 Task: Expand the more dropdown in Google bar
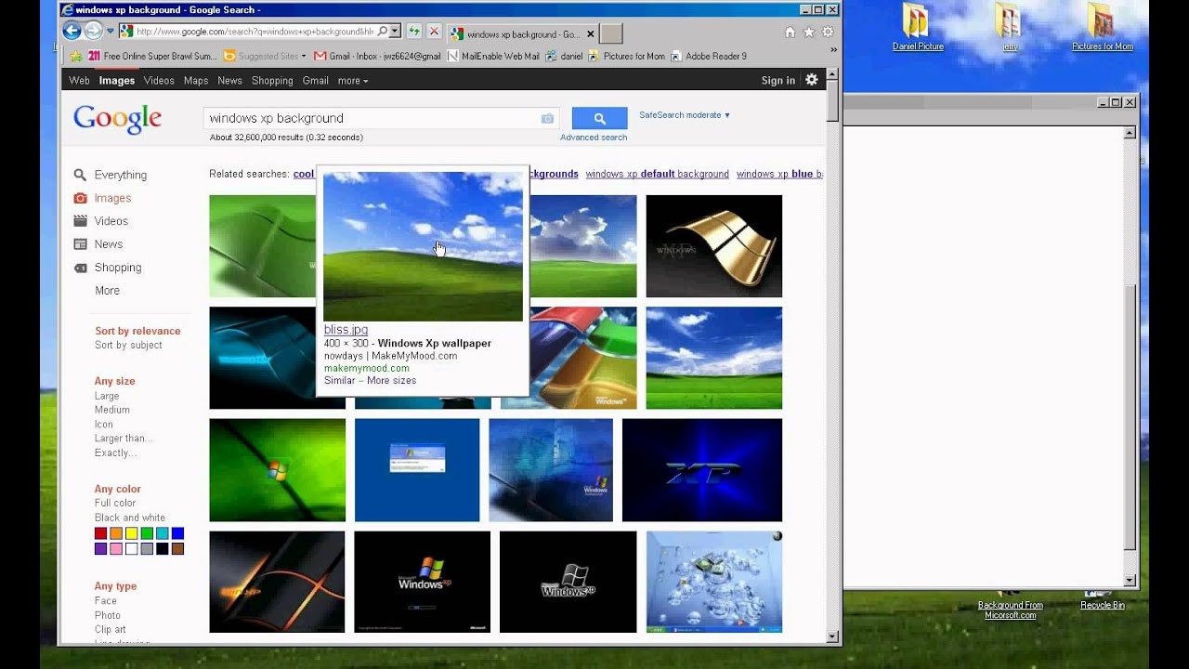click(352, 81)
